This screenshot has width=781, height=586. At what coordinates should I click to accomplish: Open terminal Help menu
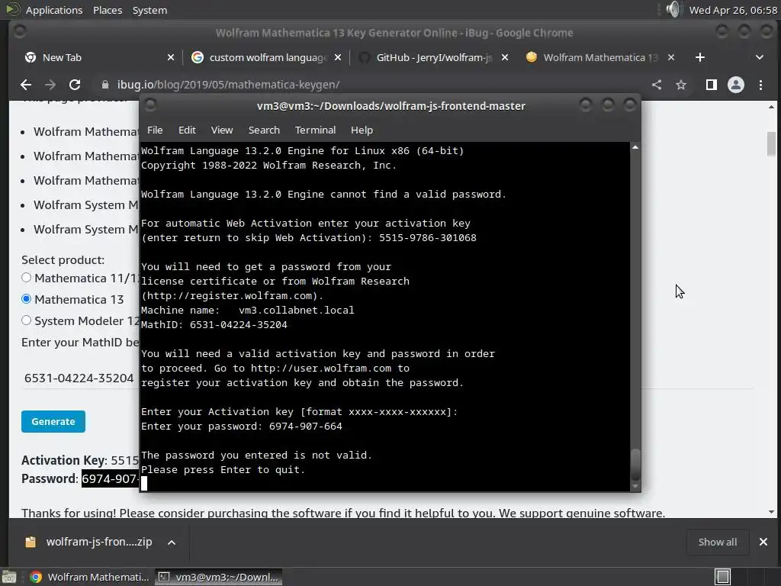point(362,130)
